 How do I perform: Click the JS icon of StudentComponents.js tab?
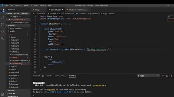pyautogui.click(x=68, y=10)
